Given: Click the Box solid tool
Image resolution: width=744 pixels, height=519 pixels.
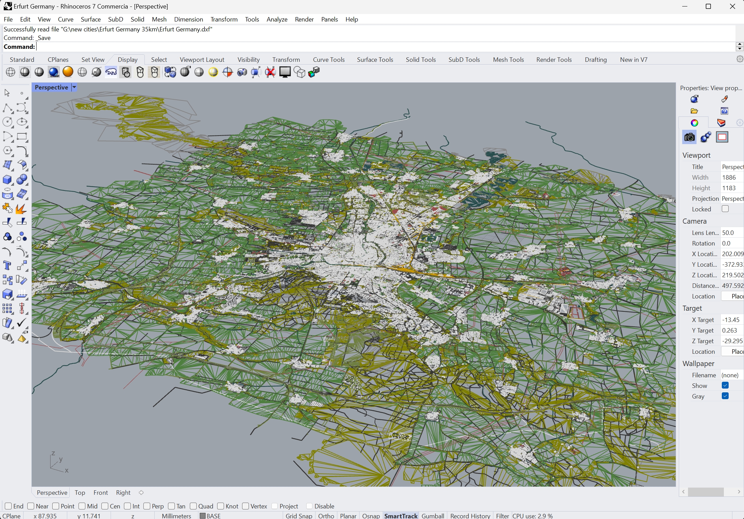Looking at the screenshot, I should tap(7, 180).
